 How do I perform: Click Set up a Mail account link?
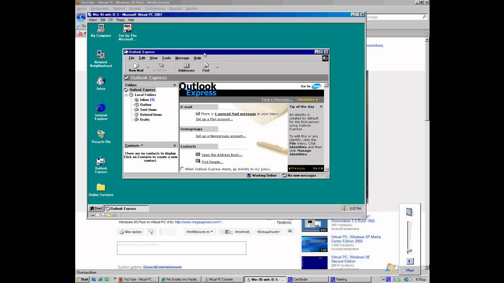click(214, 119)
